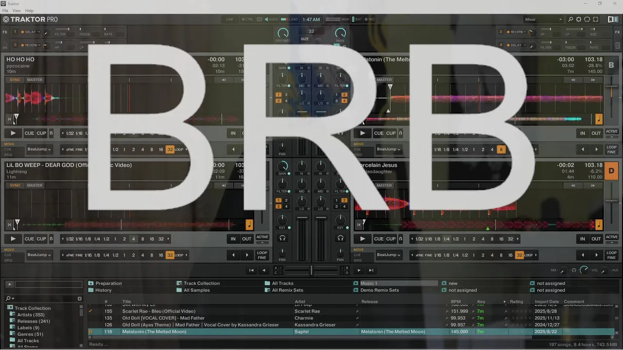Click the Preparation folder icon
Screen dimensions: 623x350
91,283
